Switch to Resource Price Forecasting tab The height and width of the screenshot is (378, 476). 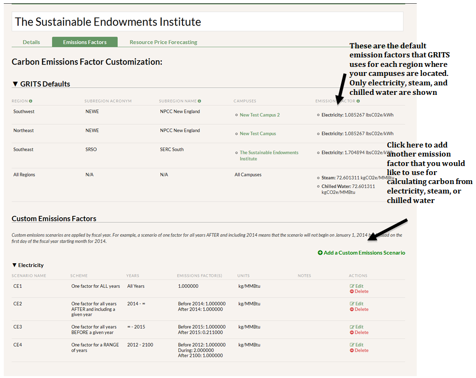tap(163, 42)
